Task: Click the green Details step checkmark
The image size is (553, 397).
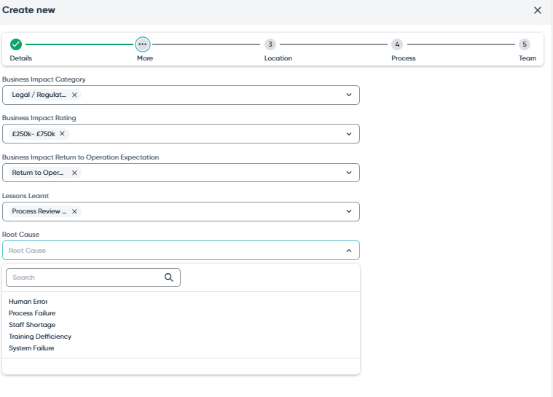Action: (x=16, y=44)
